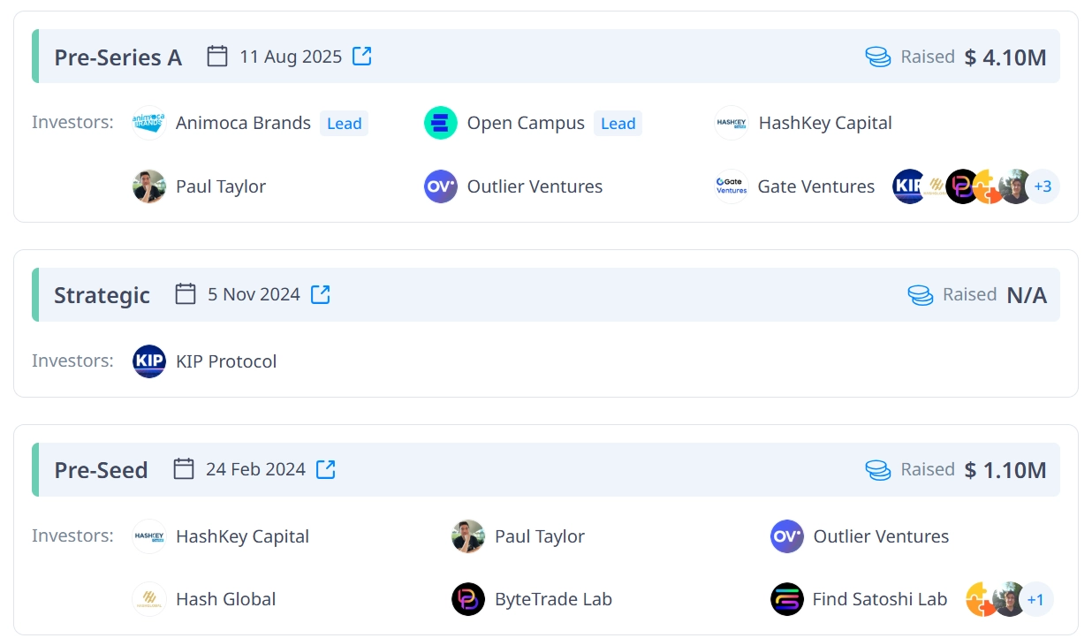Click the Find Satoshi Lab logo icon
Screen dimensions: 1092x638
pyautogui.click(x=787, y=599)
